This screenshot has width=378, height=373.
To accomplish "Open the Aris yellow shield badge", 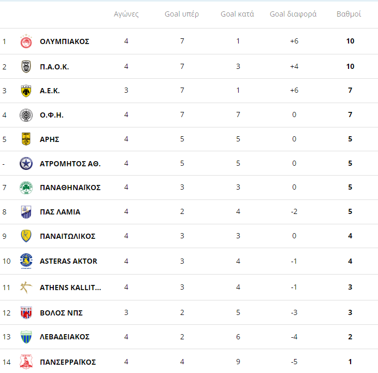I will pos(26,139).
